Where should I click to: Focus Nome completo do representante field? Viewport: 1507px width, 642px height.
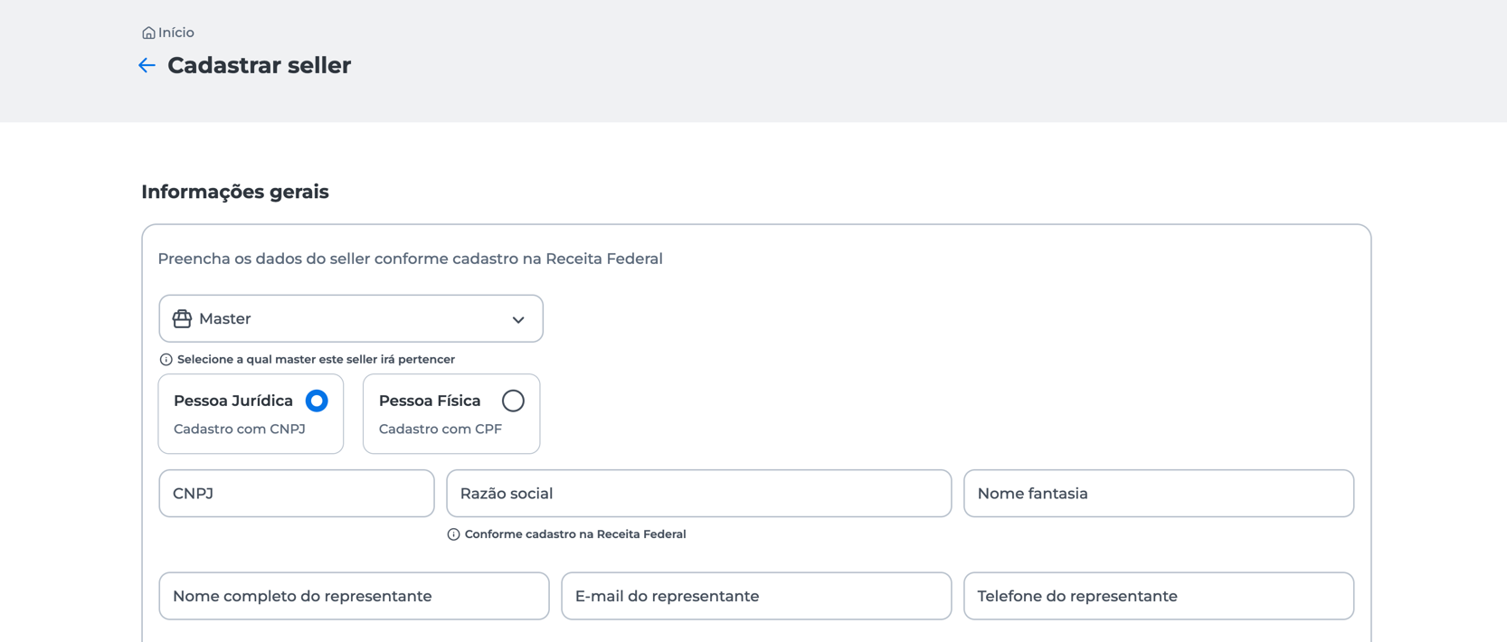tap(354, 596)
